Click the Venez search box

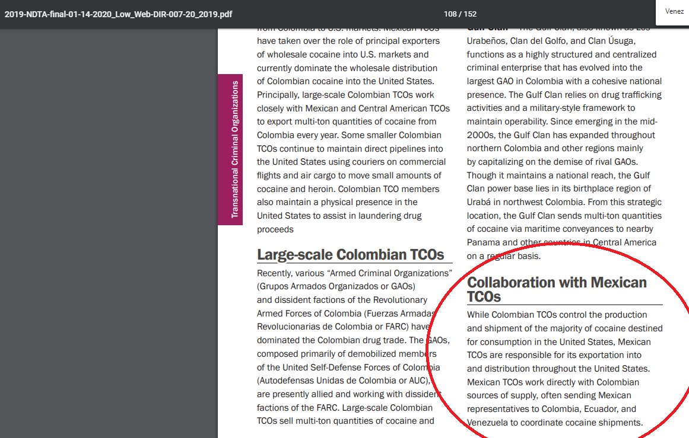(x=673, y=12)
